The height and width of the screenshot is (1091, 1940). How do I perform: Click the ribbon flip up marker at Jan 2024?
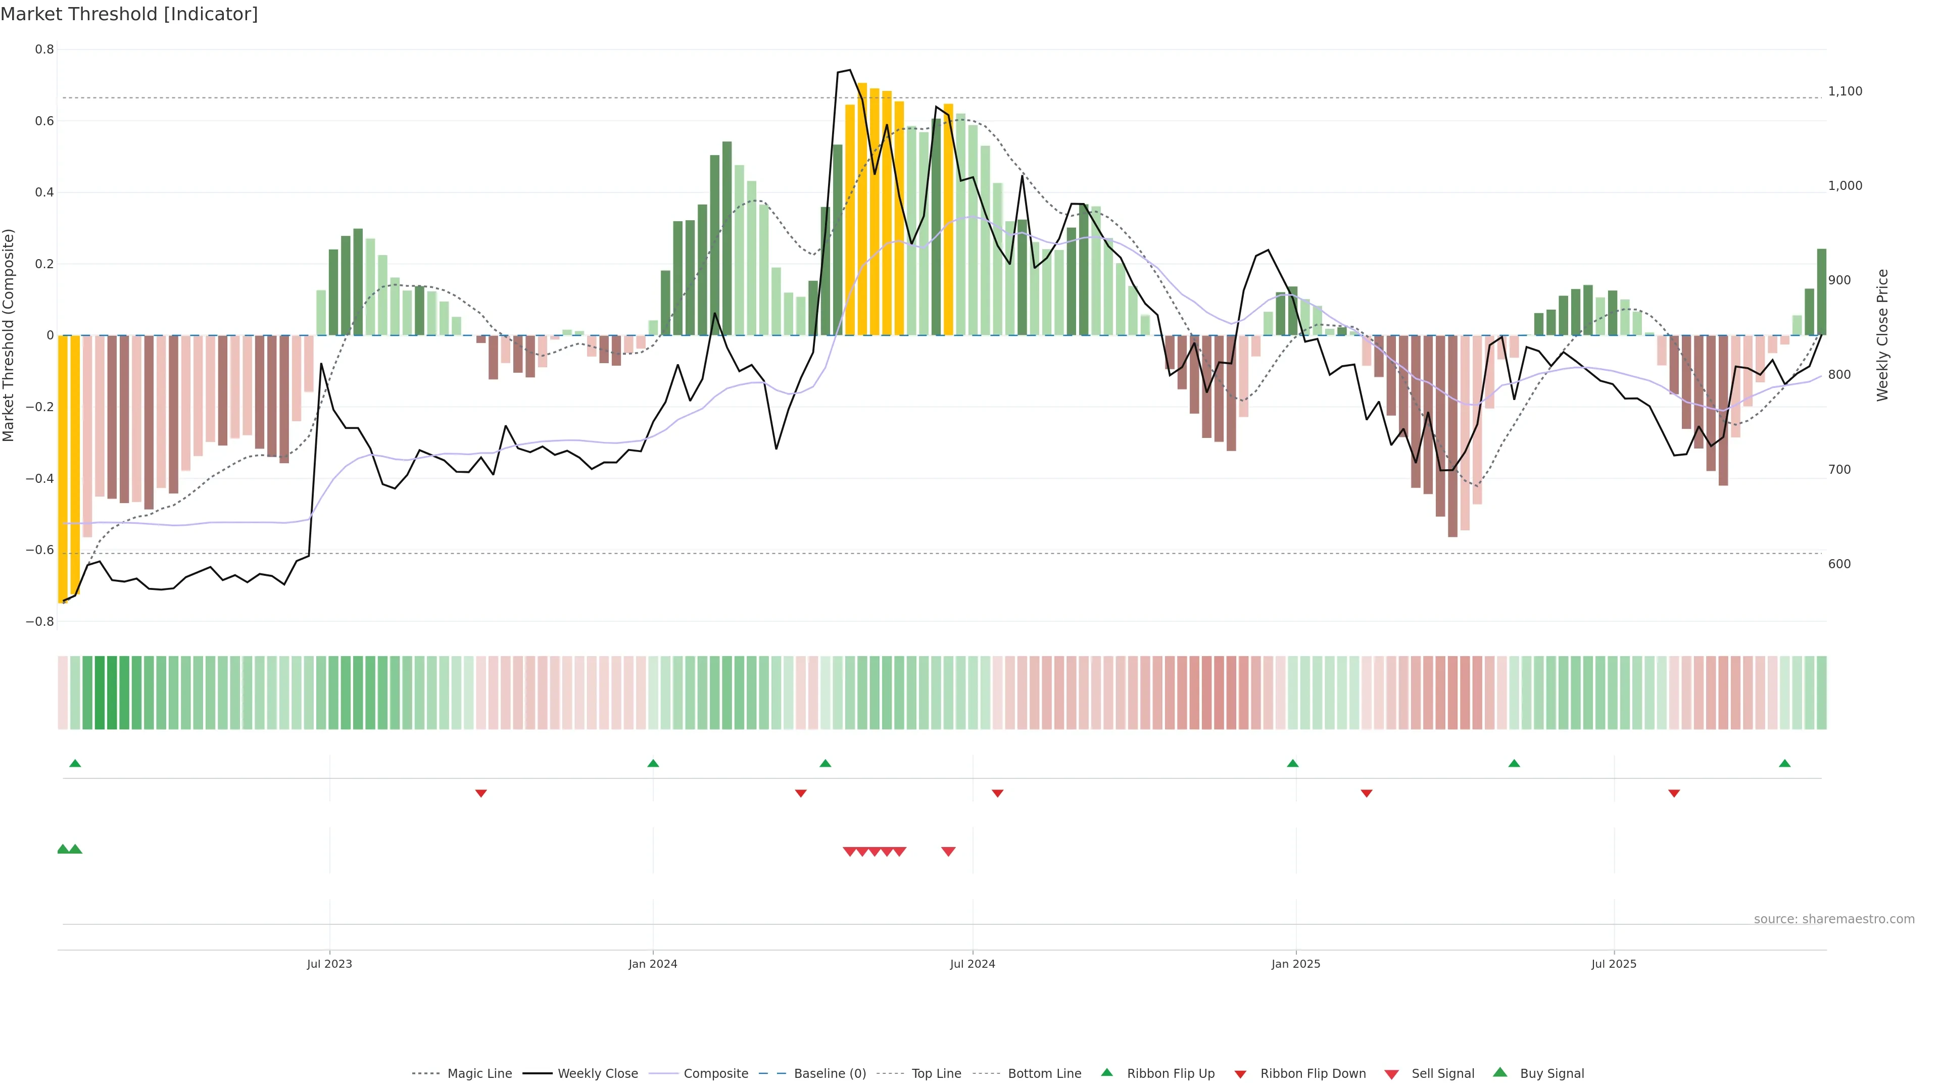coord(653,764)
